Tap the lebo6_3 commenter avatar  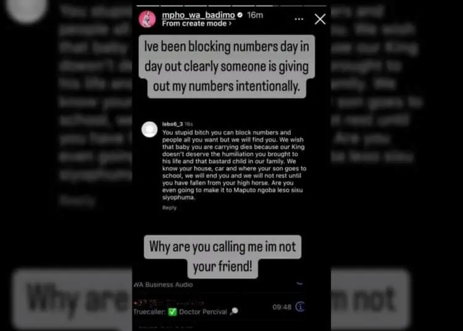coord(149,129)
